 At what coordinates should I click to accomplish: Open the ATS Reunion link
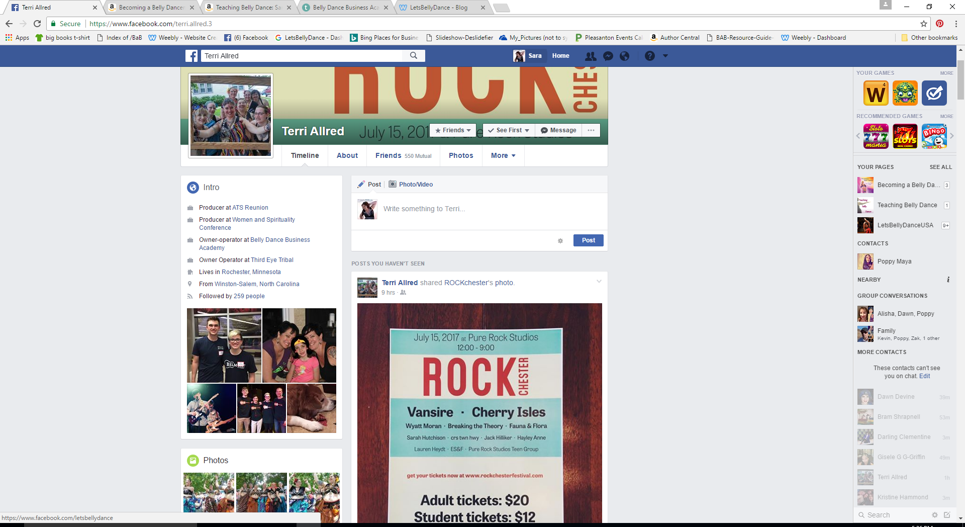click(x=250, y=208)
